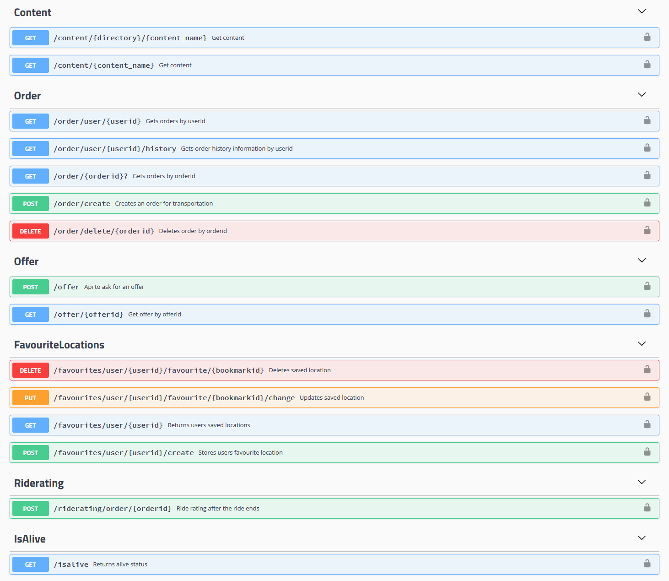
Task: Open the lock icon on /order/create row
Action: 647,203
